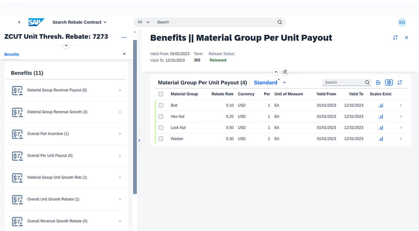The height and width of the screenshot is (231, 419).
Task: Click the SAP logo
Action: click(36, 22)
